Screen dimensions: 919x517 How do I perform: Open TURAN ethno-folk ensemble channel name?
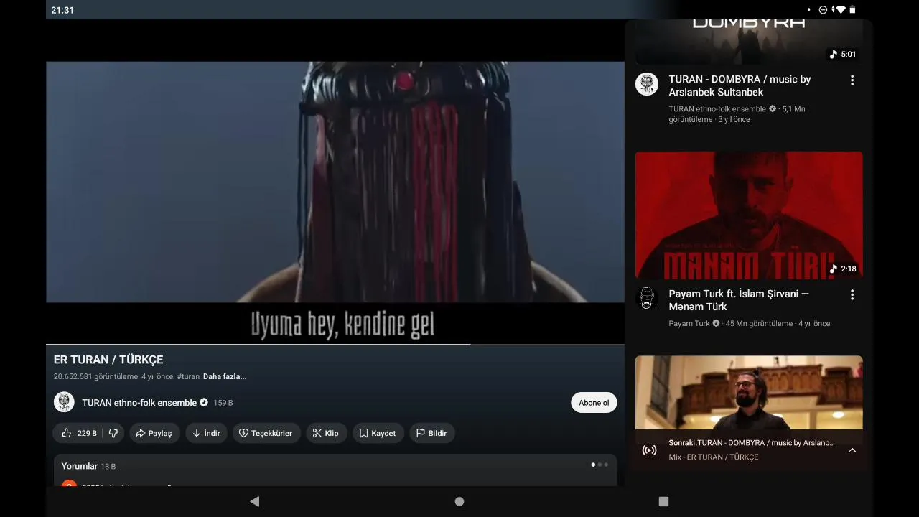(139, 403)
